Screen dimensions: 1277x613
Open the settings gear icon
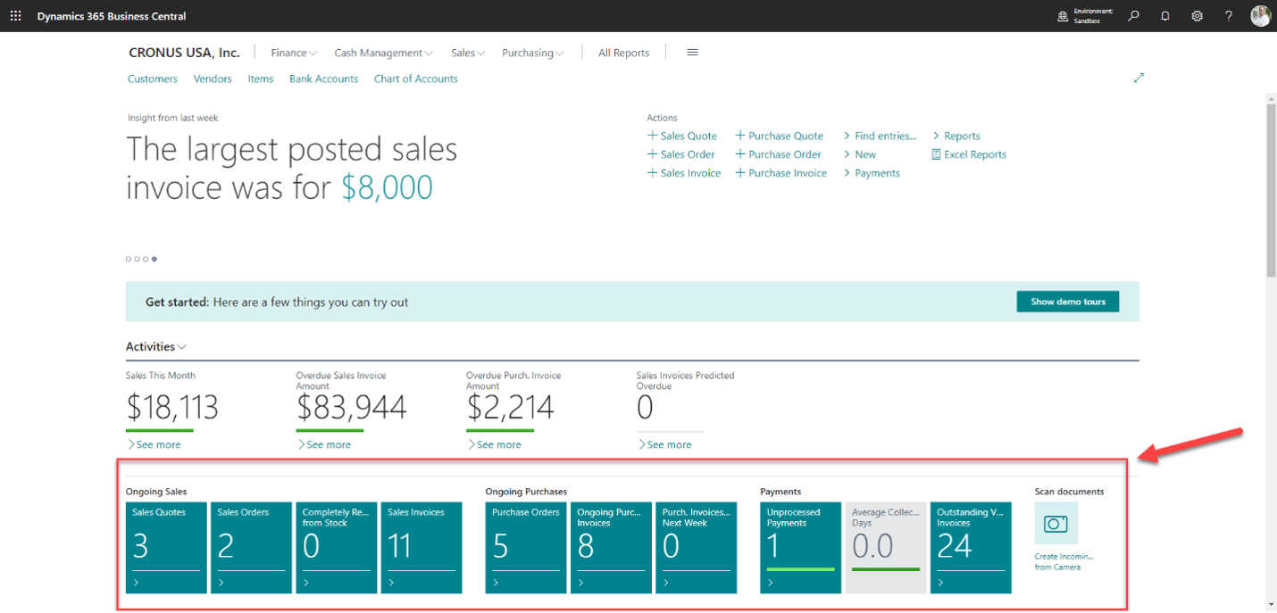(x=1197, y=16)
